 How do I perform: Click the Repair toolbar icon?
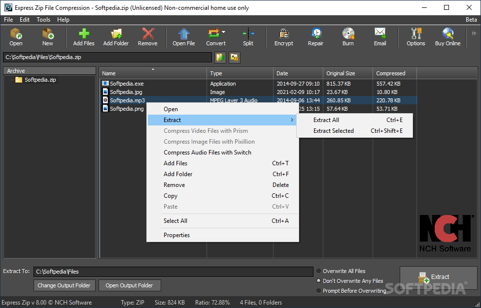click(x=316, y=33)
